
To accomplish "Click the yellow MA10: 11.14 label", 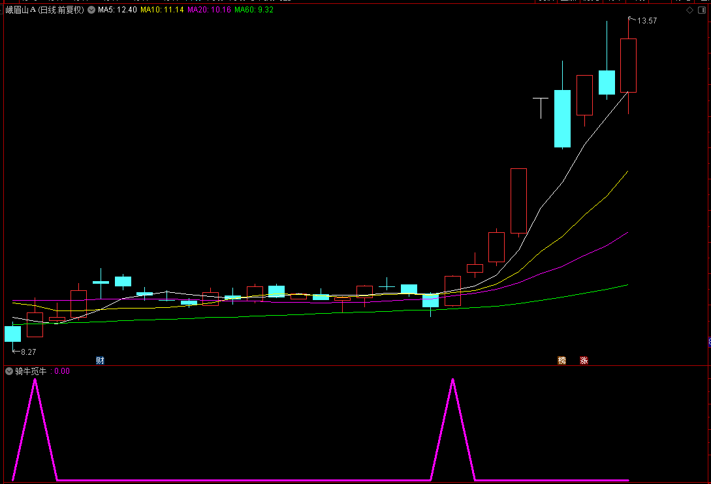I will tap(162, 10).
